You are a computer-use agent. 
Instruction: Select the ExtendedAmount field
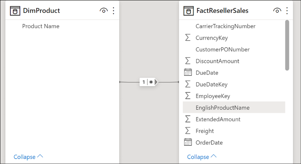(x=234, y=119)
